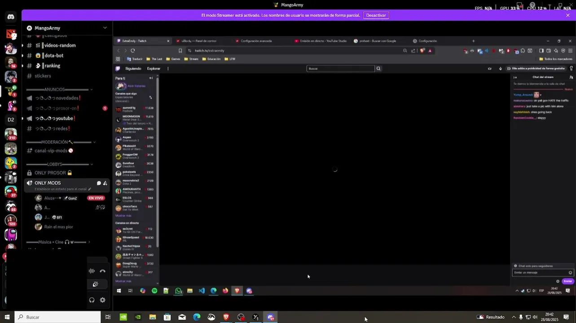The width and height of the screenshot is (576, 323).
Task: Collapse the MODERACIÓN category
Action: coord(61,142)
